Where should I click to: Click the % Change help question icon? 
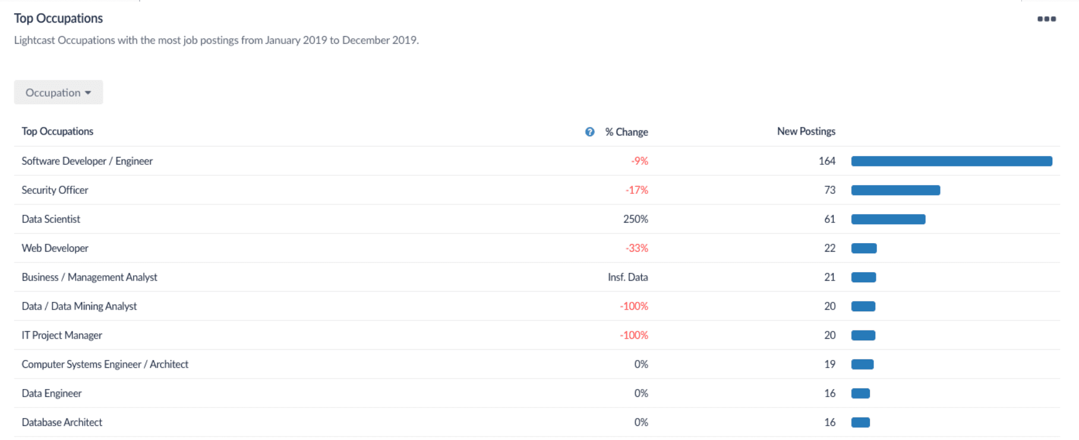pos(589,132)
